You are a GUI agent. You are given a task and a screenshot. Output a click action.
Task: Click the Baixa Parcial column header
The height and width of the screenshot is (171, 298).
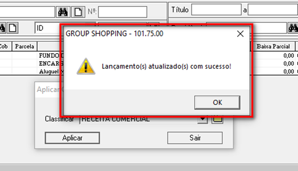click(273, 47)
